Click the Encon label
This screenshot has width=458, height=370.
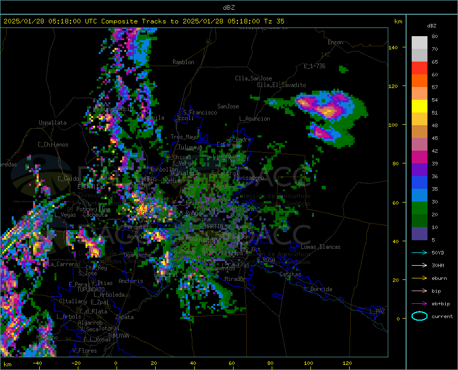tap(335, 42)
